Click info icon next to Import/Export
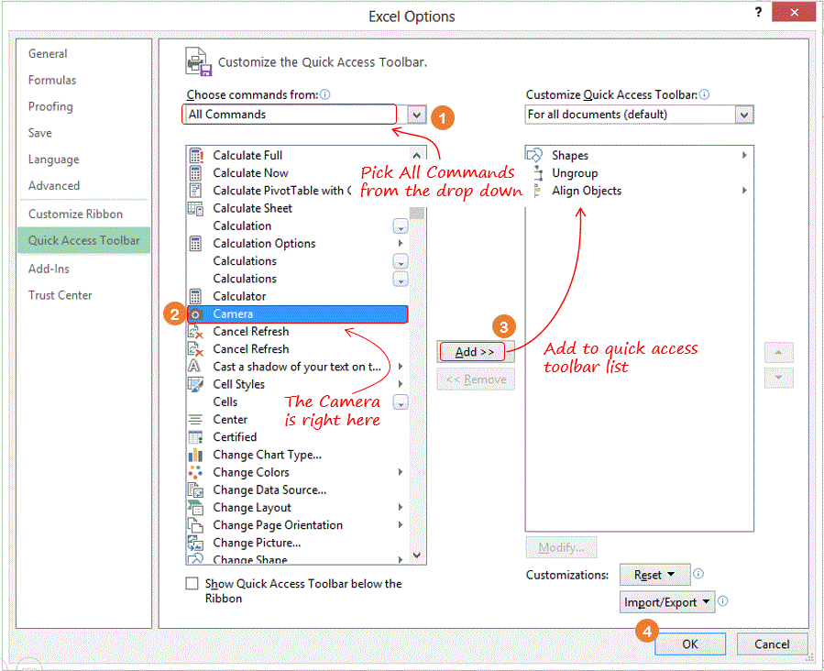Viewport: 824px width, 671px height. [x=723, y=601]
